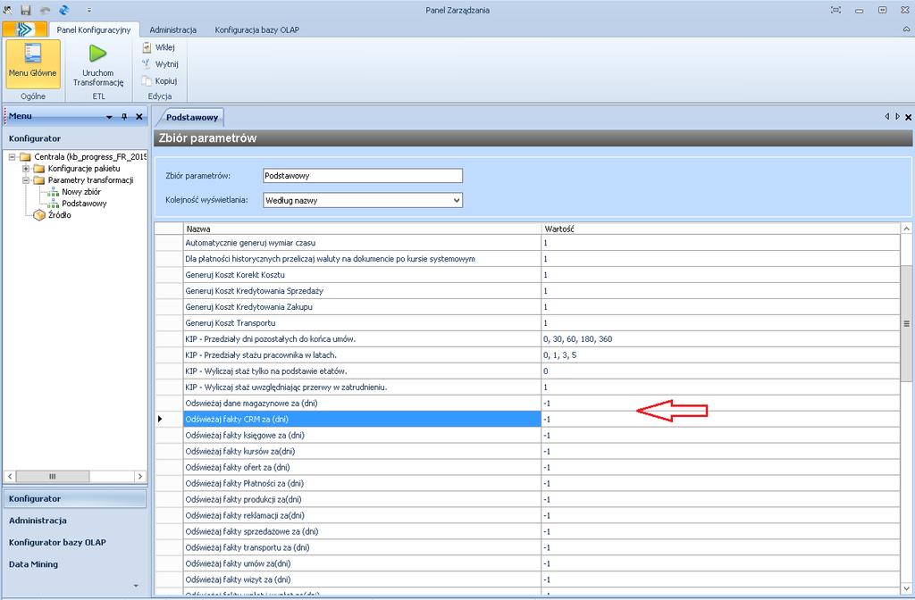This screenshot has height=600, width=915.
Task: Click value 0, 30, 60, 180, 360
Action: click(578, 338)
